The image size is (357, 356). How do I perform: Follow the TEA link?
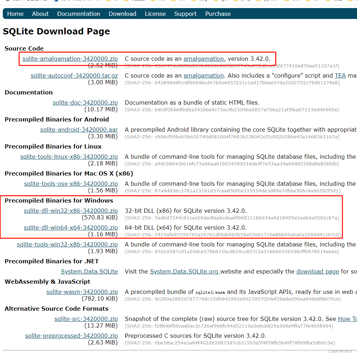340,75
